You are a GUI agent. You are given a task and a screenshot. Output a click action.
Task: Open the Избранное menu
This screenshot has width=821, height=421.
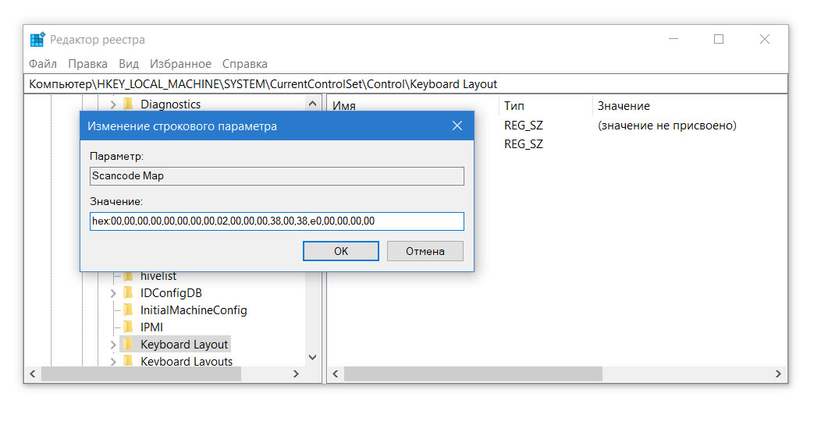tap(180, 64)
